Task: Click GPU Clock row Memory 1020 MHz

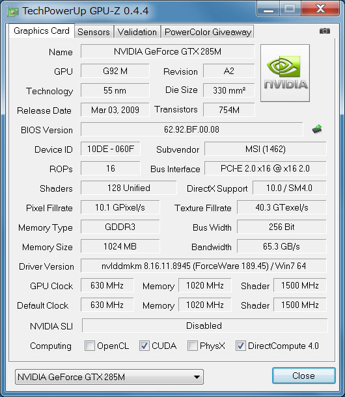Action: pos(205,285)
